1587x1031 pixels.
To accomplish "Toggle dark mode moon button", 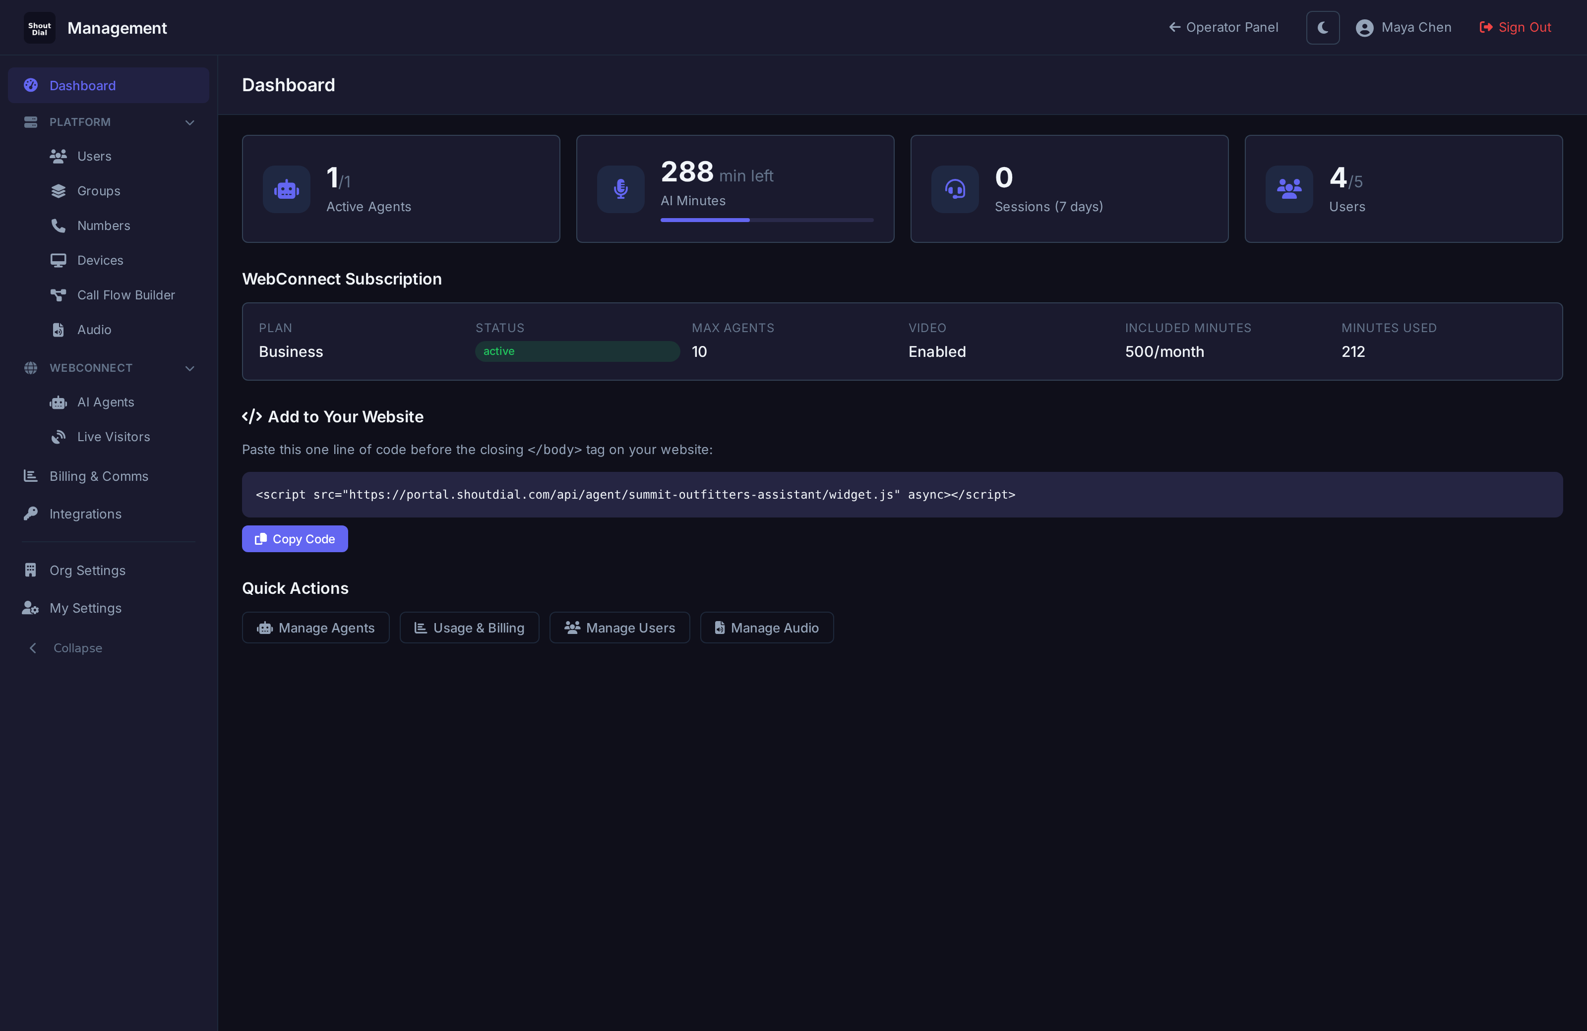I will (x=1322, y=27).
